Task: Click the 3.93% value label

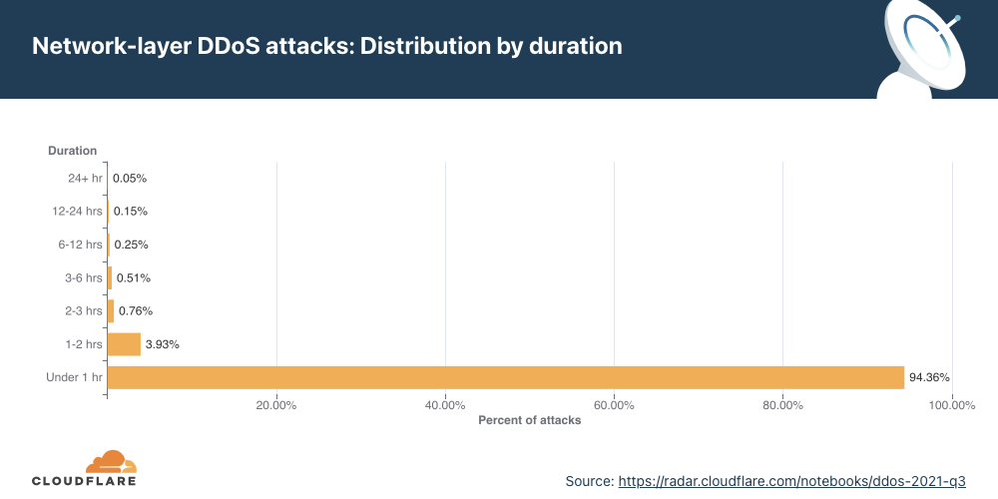Action: pyautogui.click(x=163, y=344)
